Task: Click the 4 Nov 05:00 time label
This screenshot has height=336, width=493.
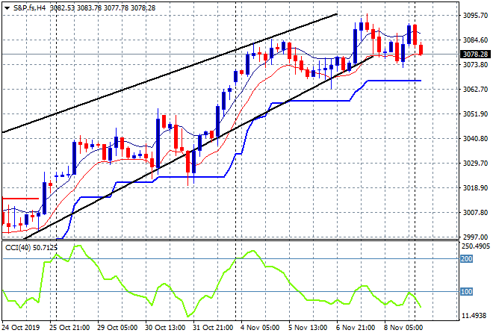Action: (260, 328)
